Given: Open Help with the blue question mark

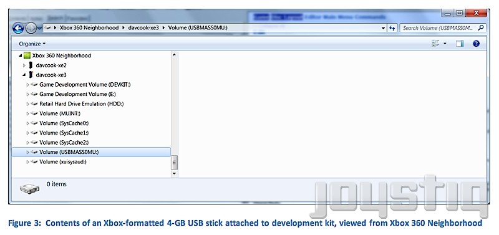Looking at the screenshot, I should click(476, 44).
